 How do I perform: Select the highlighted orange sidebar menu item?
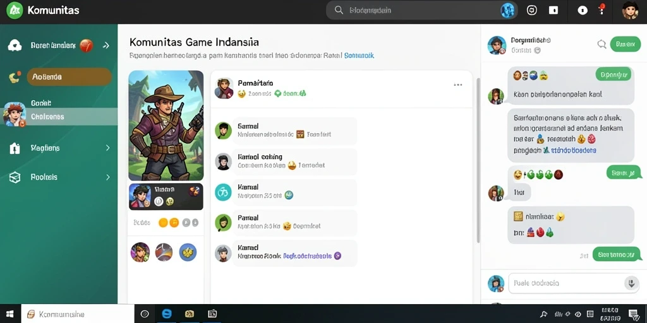(x=70, y=76)
